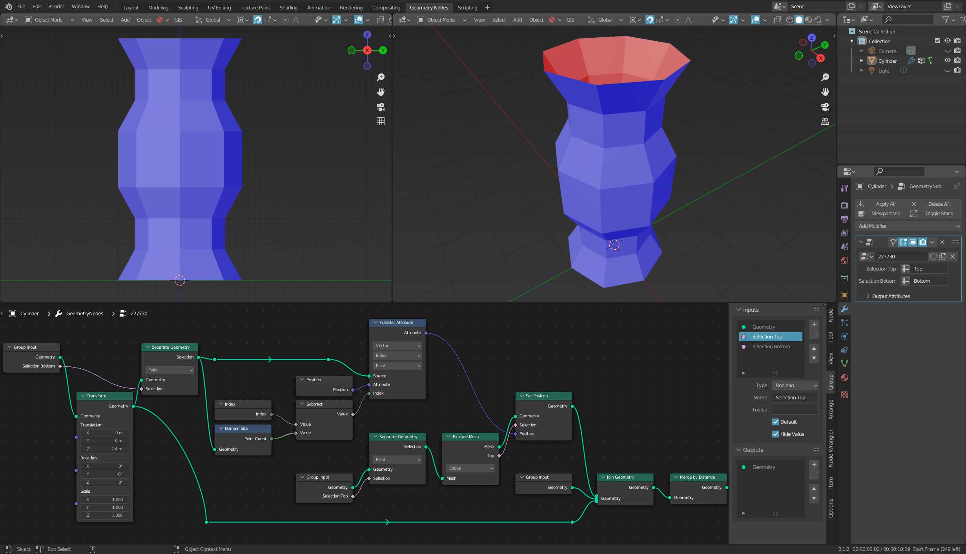Toggle modifier render camera display
966x554 pixels.
[x=923, y=242]
